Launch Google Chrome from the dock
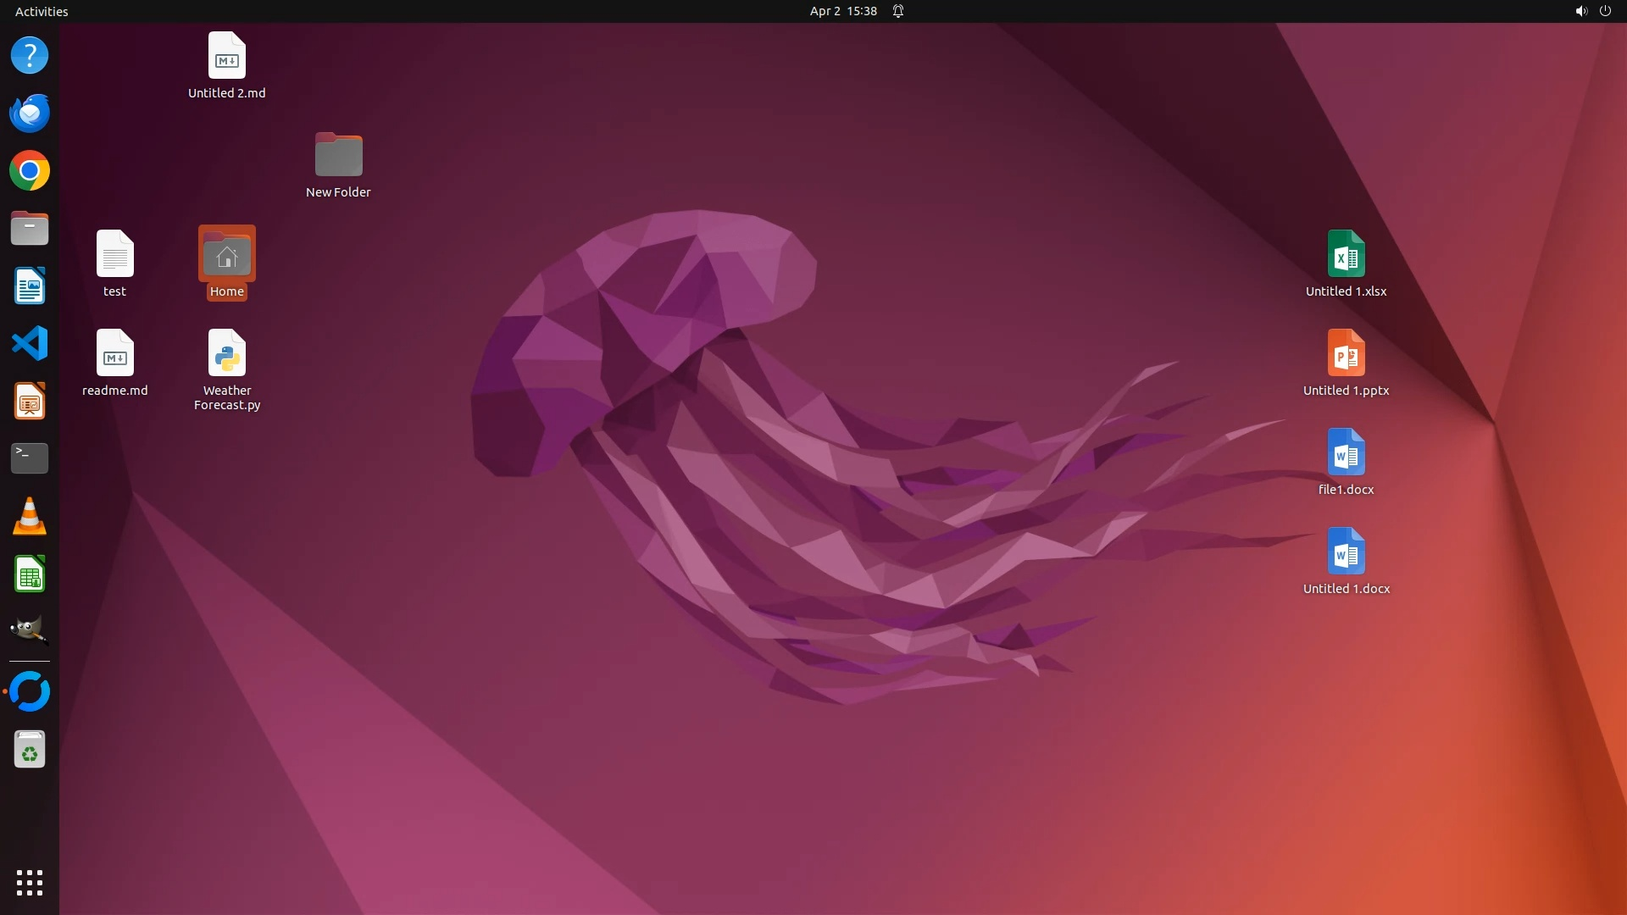This screenshot has width=1627, height=915. point(30,171)
